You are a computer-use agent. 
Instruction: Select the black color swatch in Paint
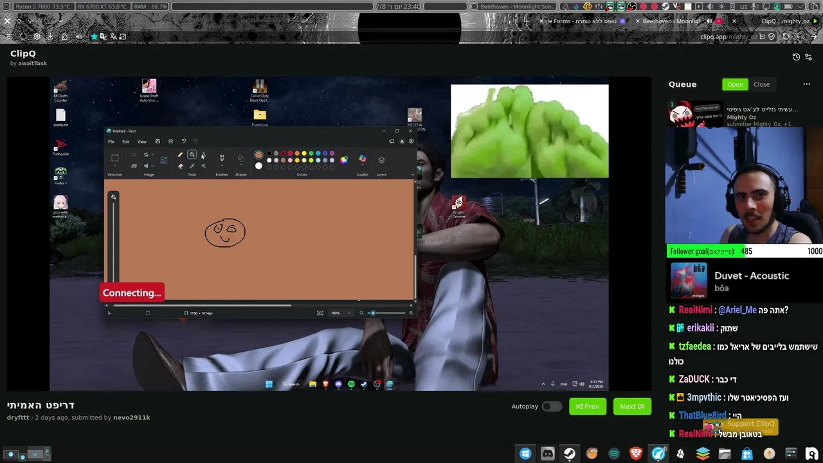pyautogui.click(x=269, y=154)
